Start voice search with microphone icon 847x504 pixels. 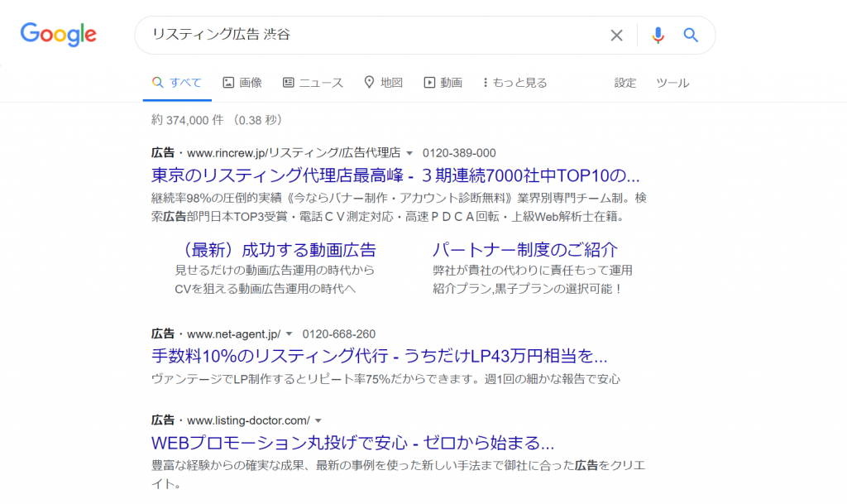click(658, 35)
